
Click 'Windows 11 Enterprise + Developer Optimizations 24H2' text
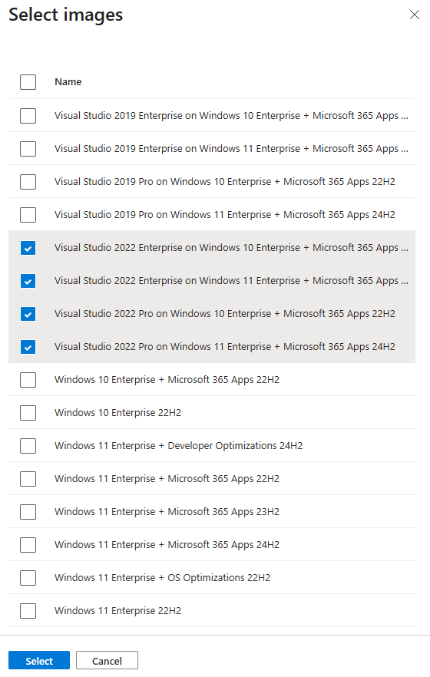tap(178, 445)
